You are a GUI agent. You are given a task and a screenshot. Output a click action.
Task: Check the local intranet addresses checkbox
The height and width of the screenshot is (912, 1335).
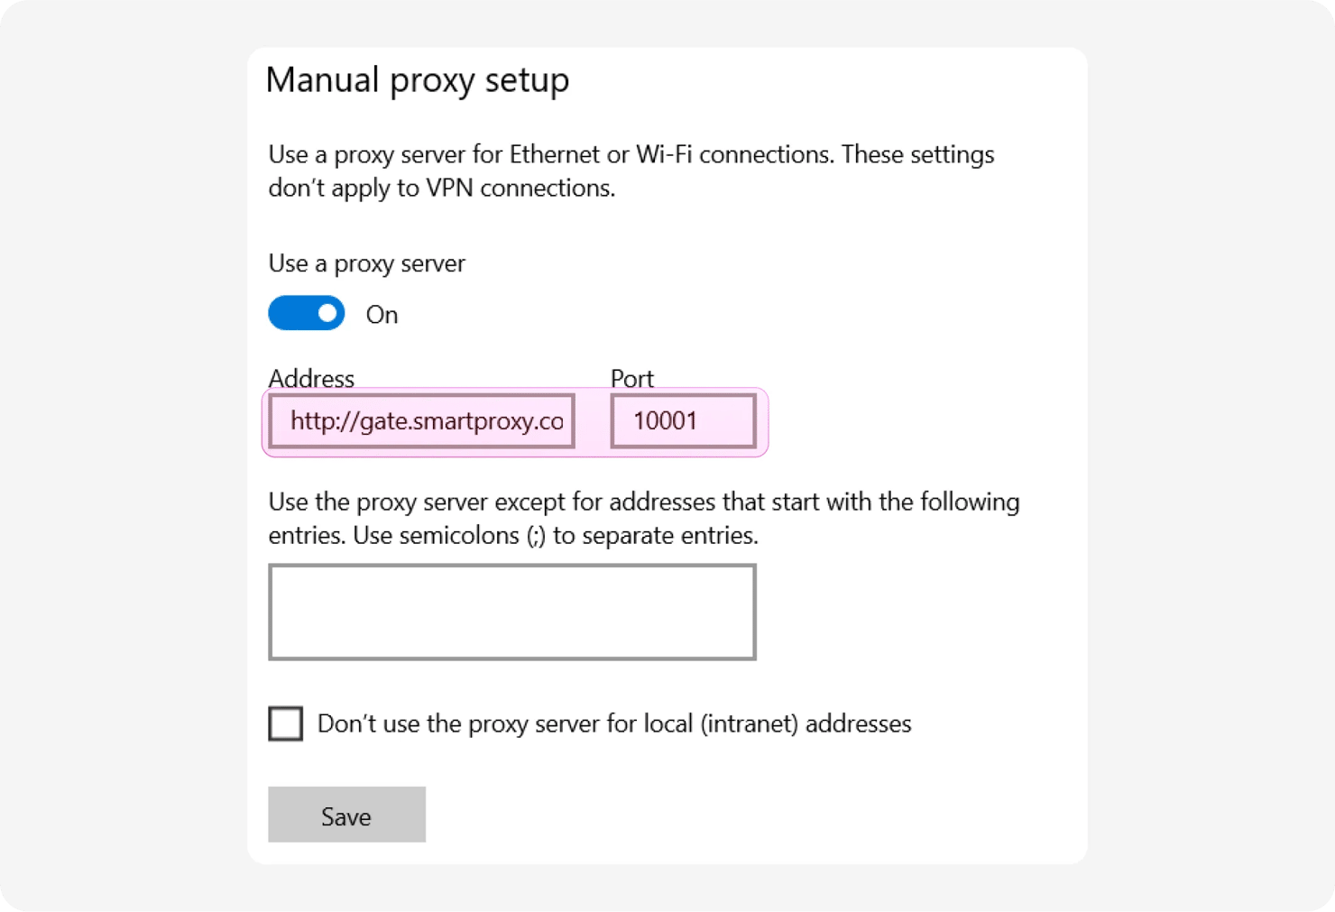(x=286, y=723)
